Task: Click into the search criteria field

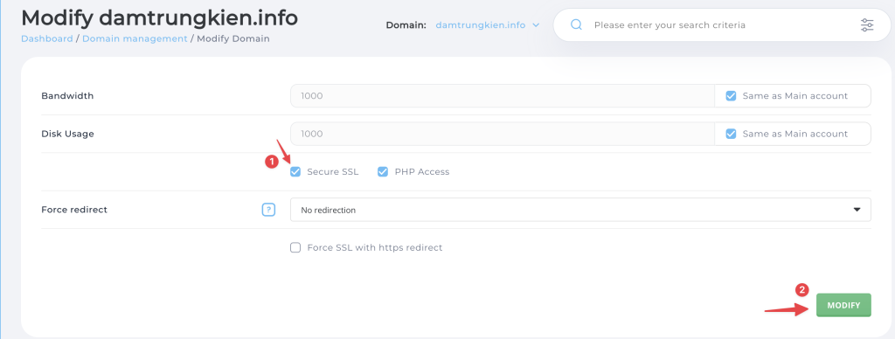Action: tap(722, 25)
